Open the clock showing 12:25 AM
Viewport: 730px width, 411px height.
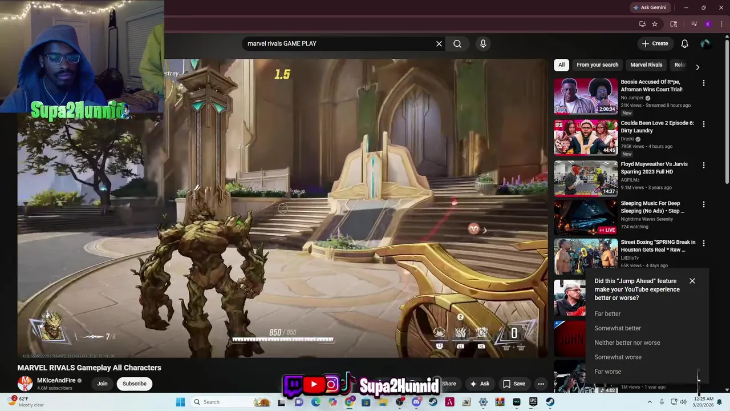pos(703,402)
